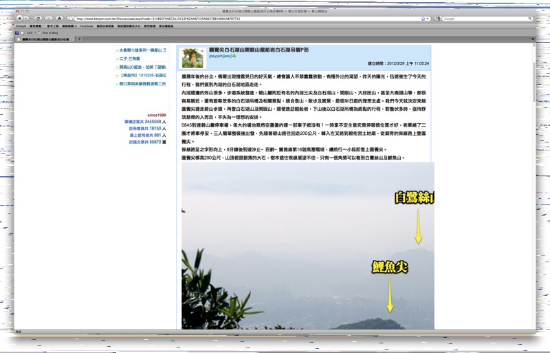Click Post to Blog toolbar button
Screen dimensions: 550x353
48,32
